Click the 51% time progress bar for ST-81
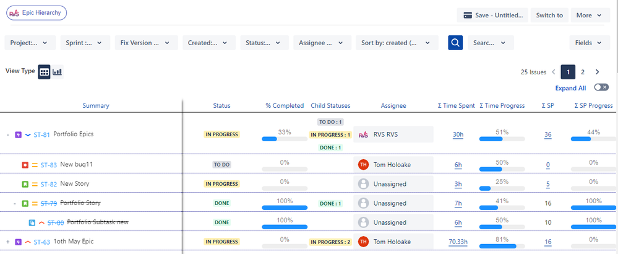This screenshot has height=254, width=618. click(x=502, y=139)
